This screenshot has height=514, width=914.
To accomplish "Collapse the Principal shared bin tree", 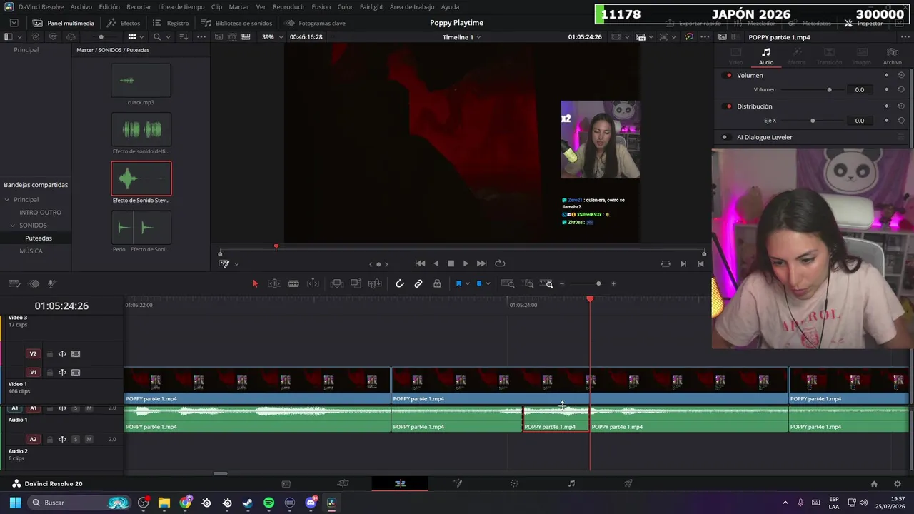I will click(7, 200).
